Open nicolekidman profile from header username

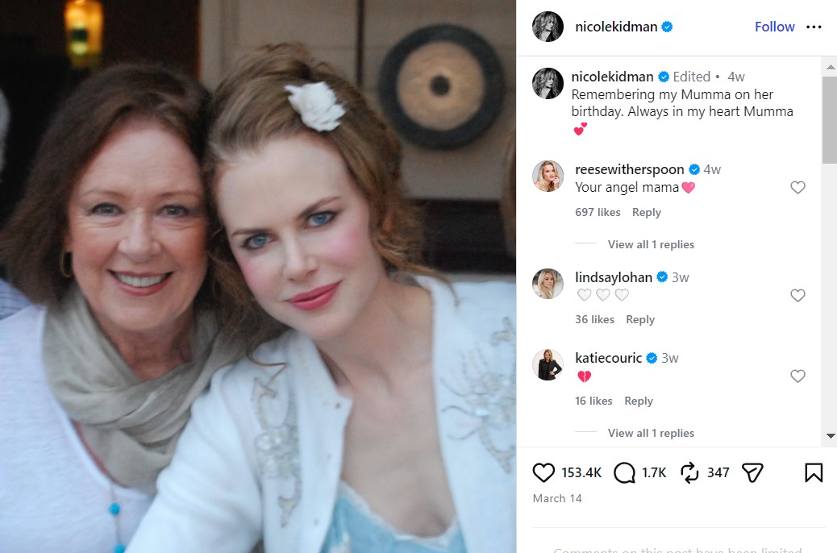[x=616, y=27]
